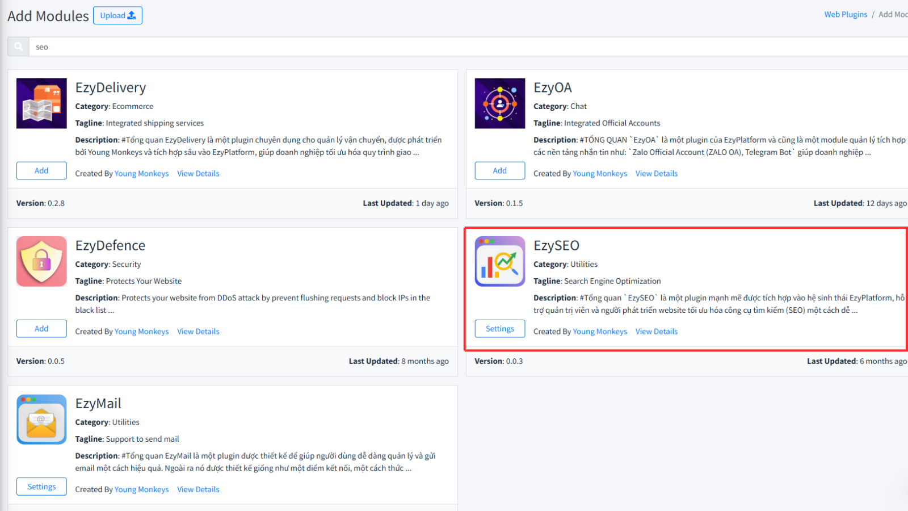Viewport: 908px width, 511px height.
Task: Click 'Tagline: Protects Your Website'
Action: 128,280
